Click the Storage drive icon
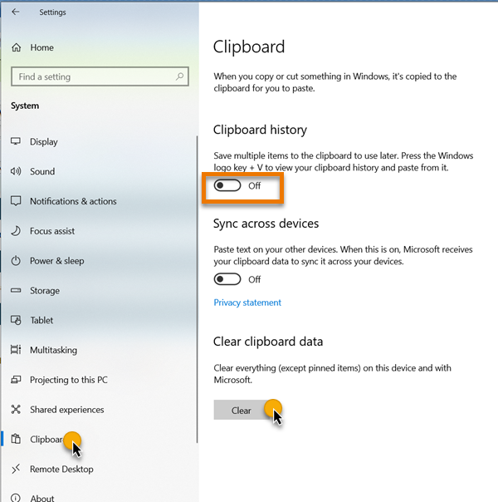 pos(16,290)
